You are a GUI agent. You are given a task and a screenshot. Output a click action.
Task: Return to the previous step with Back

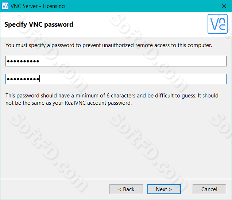click(x=126, y=189)
